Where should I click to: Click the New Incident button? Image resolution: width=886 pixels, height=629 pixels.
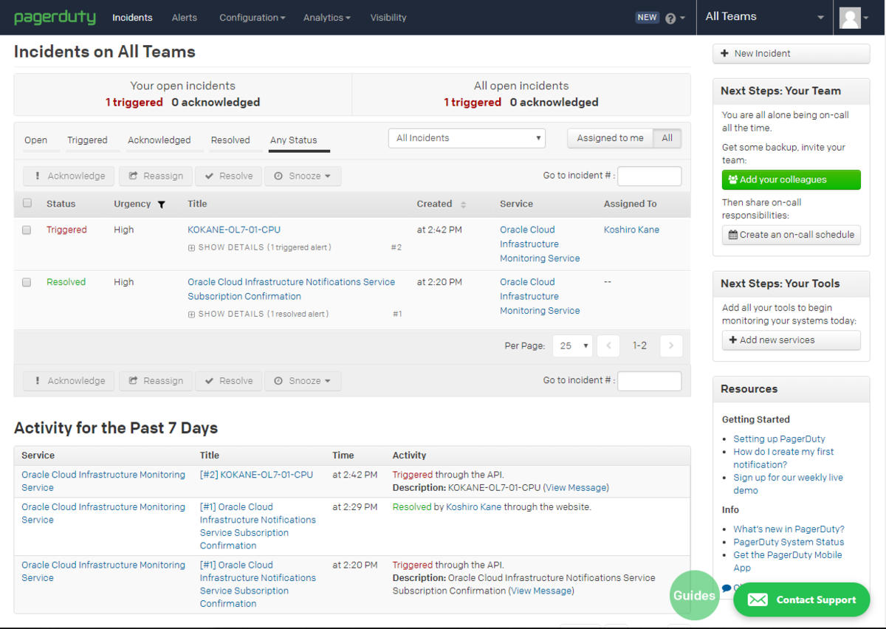click(x=791, y=54)
